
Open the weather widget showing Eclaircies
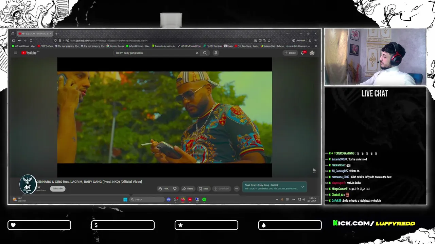pos(19,200)
